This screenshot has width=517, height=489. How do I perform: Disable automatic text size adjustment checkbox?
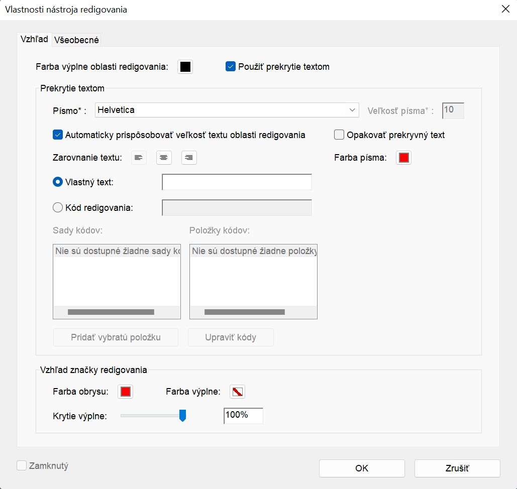(58, 135)
